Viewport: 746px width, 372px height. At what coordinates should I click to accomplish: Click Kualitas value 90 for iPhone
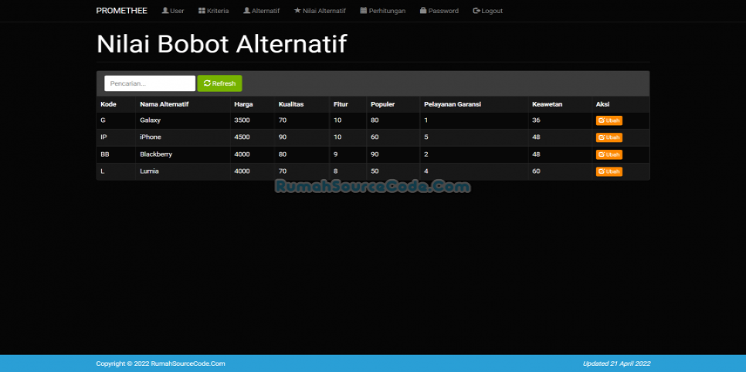(x=283, y=137)
